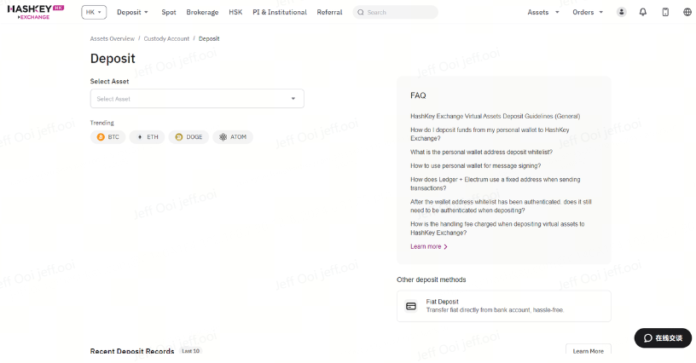Open the mobile app download icon
This screenshot has height=363, width=696.
(665, 12)
